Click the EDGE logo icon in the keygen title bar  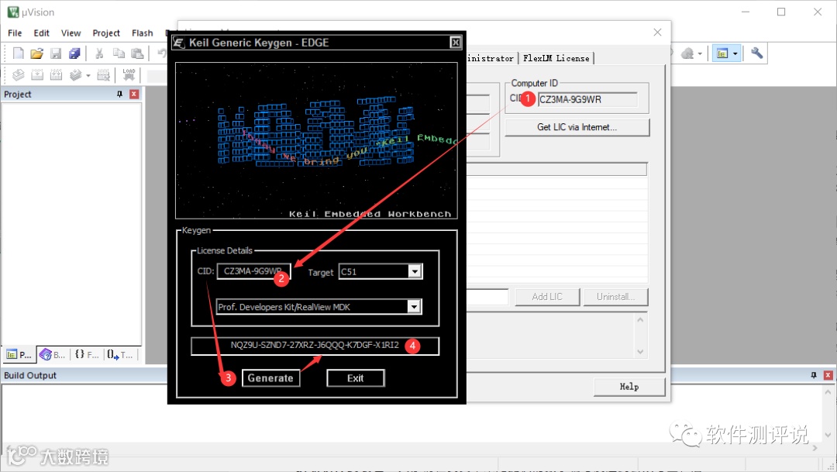point(179,43)
